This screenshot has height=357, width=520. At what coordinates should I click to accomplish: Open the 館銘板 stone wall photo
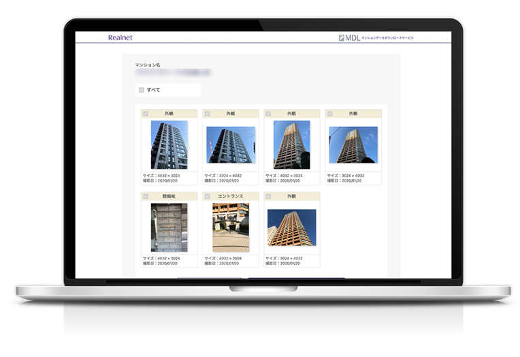(169, 228)
